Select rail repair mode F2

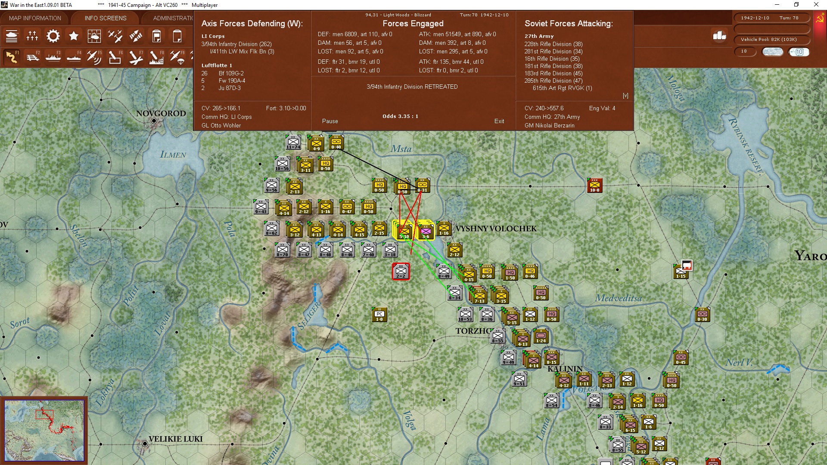click(x=33, y=57)
